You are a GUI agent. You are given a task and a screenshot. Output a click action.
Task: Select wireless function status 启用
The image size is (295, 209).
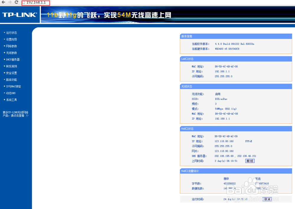218,94
